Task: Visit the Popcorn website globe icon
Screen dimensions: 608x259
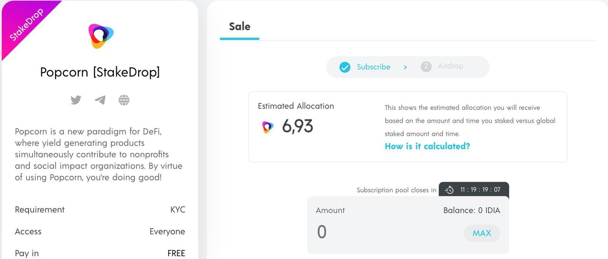Action: click(124, 100)
